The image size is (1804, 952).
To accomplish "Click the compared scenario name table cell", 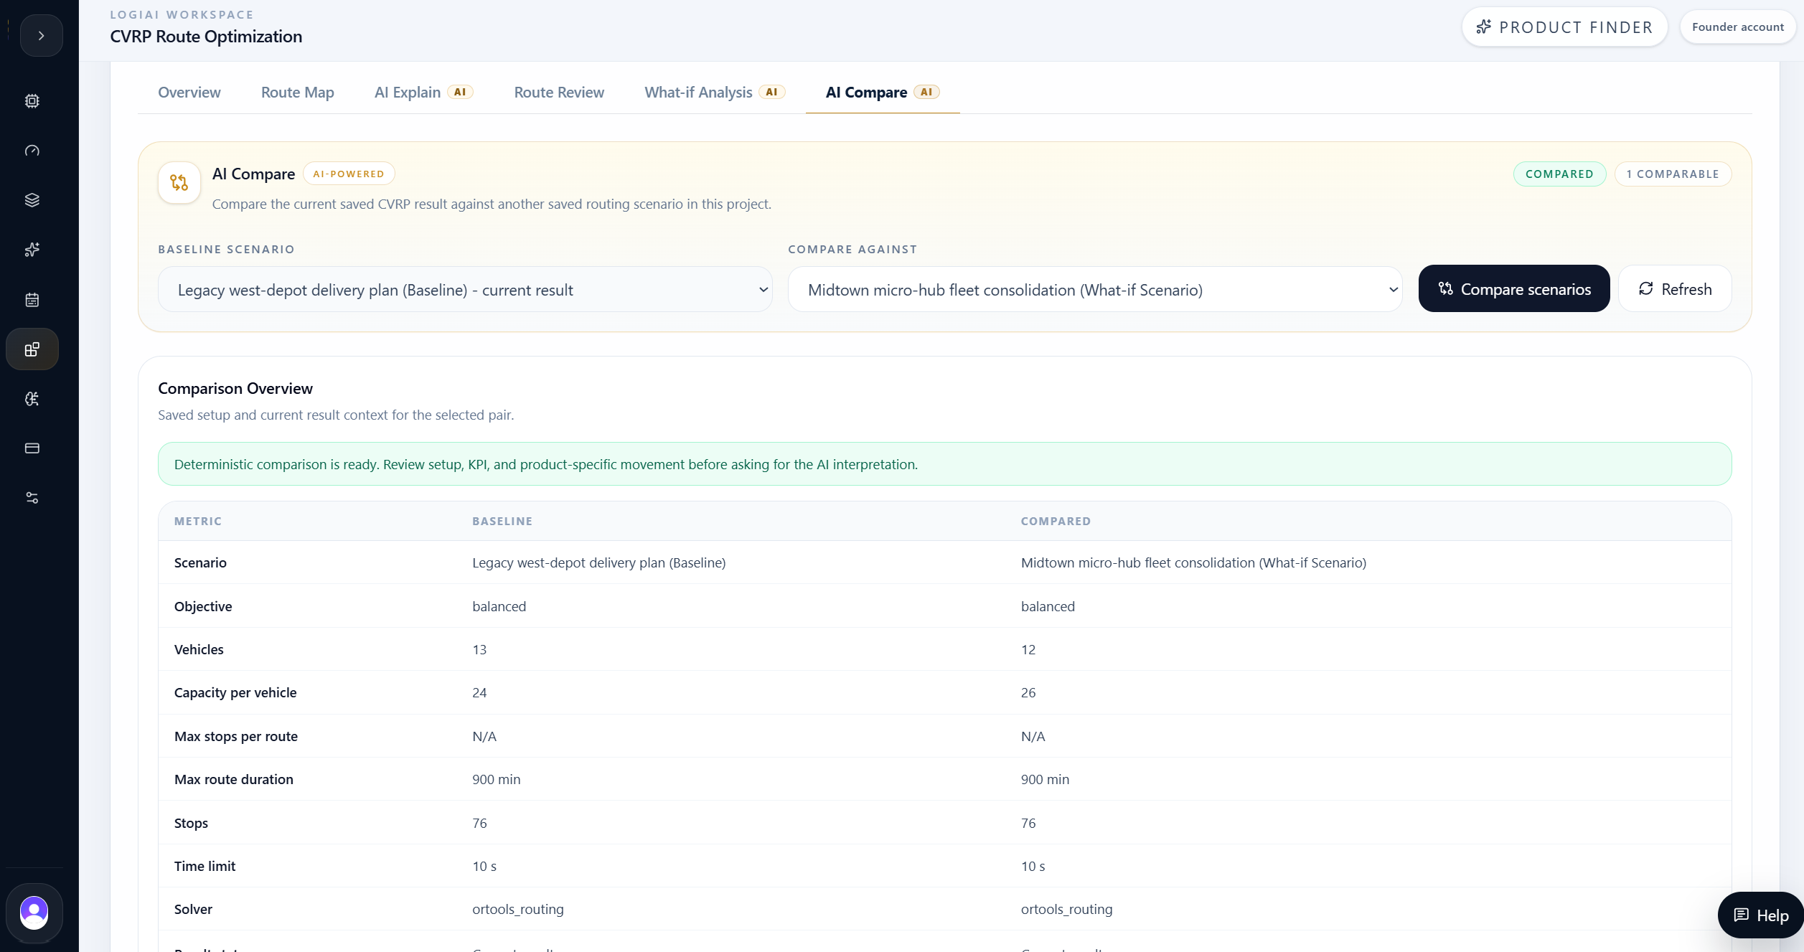I will (x=1193, y=562).
